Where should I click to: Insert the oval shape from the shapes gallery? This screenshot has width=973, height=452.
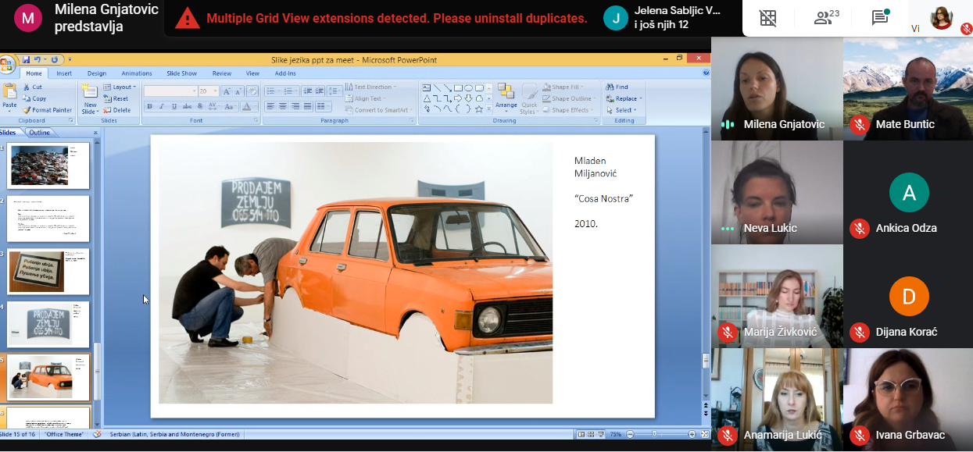[x=467, y=88]
